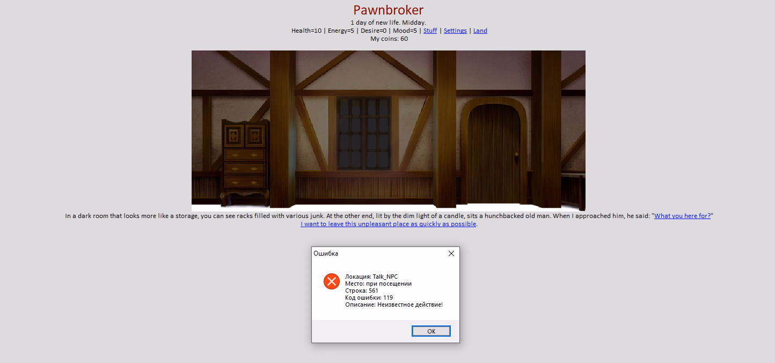The height and width of the screenshot is (363, 775).
Task: Click OK in the error dialog
Action: 431,331
